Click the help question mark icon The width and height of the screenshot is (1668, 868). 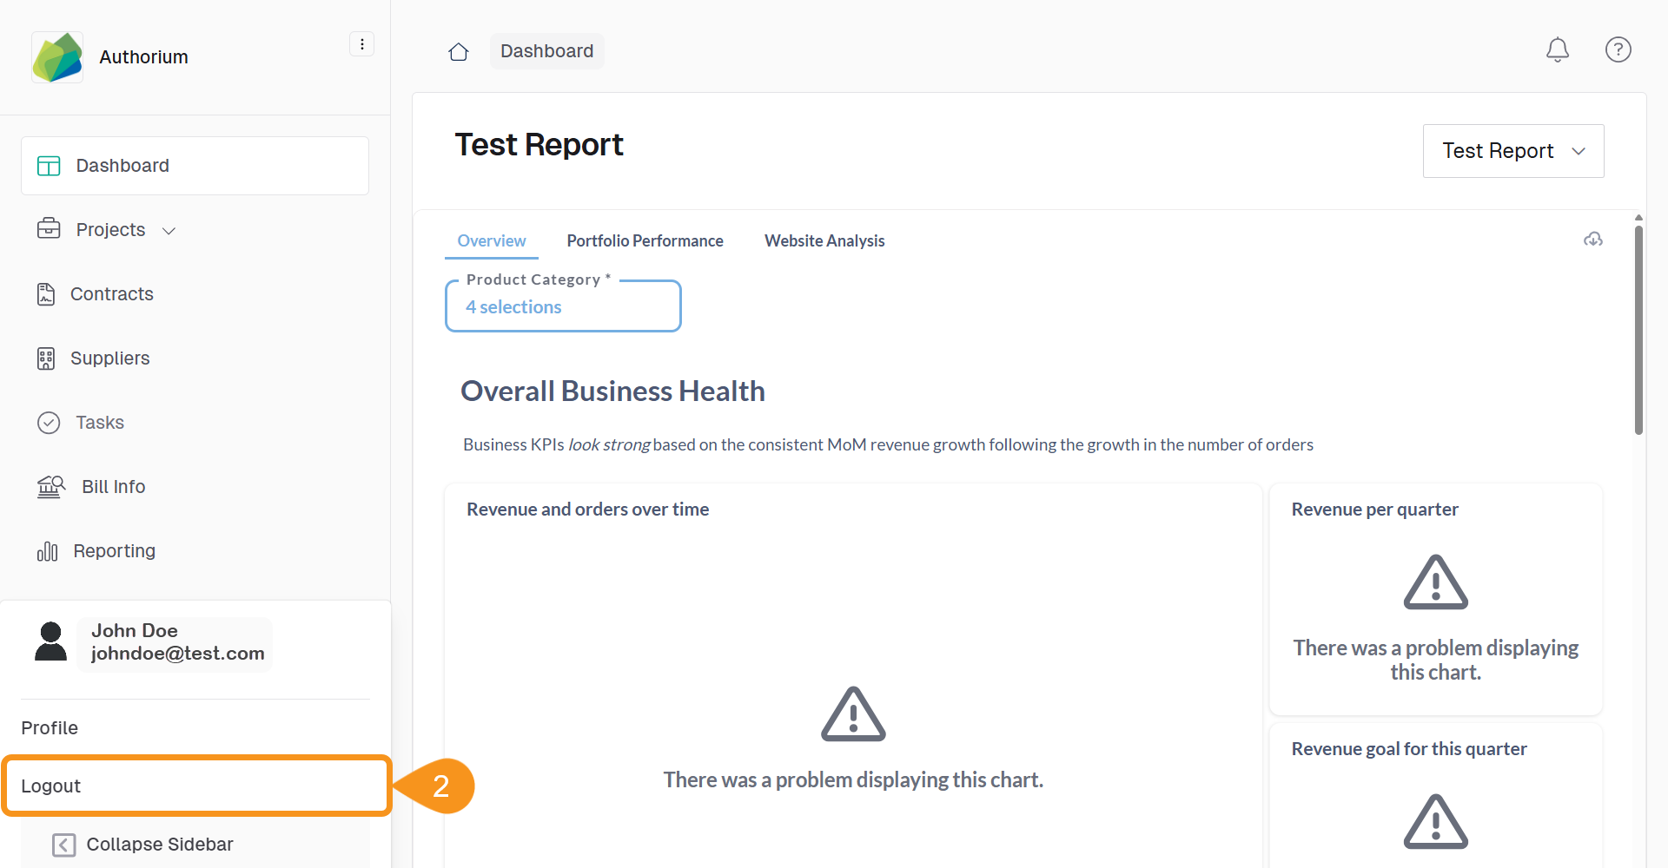[1618, 50]
